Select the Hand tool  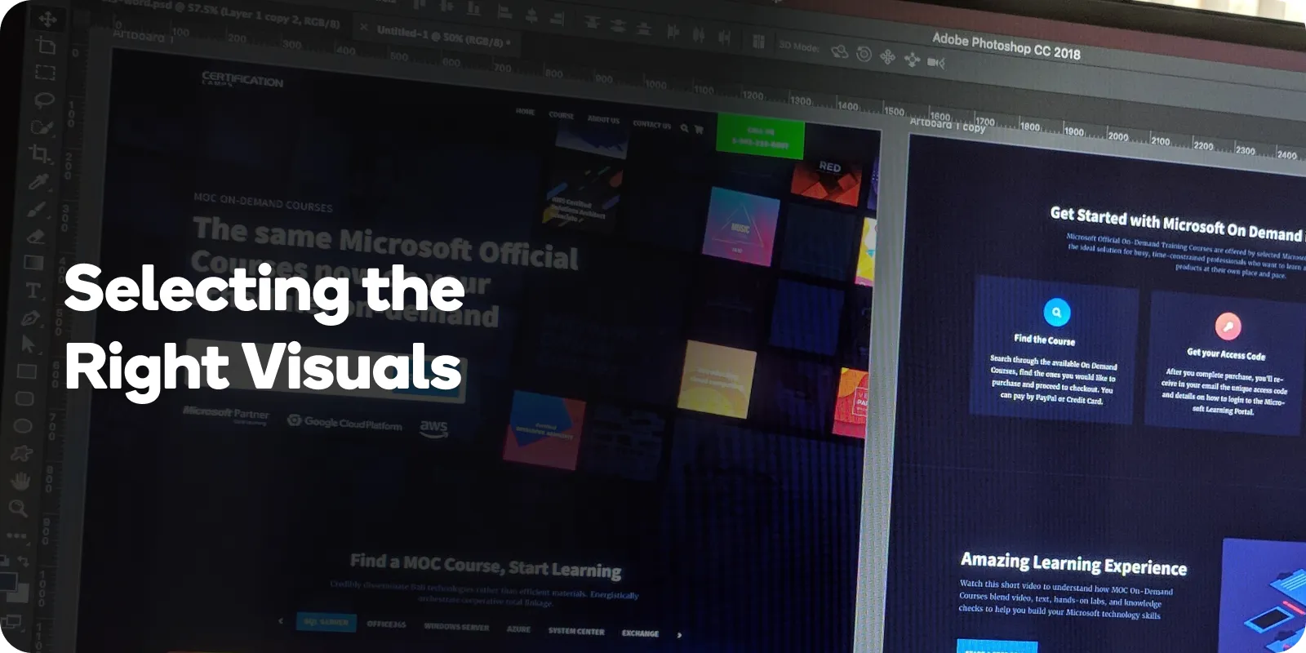20,481
